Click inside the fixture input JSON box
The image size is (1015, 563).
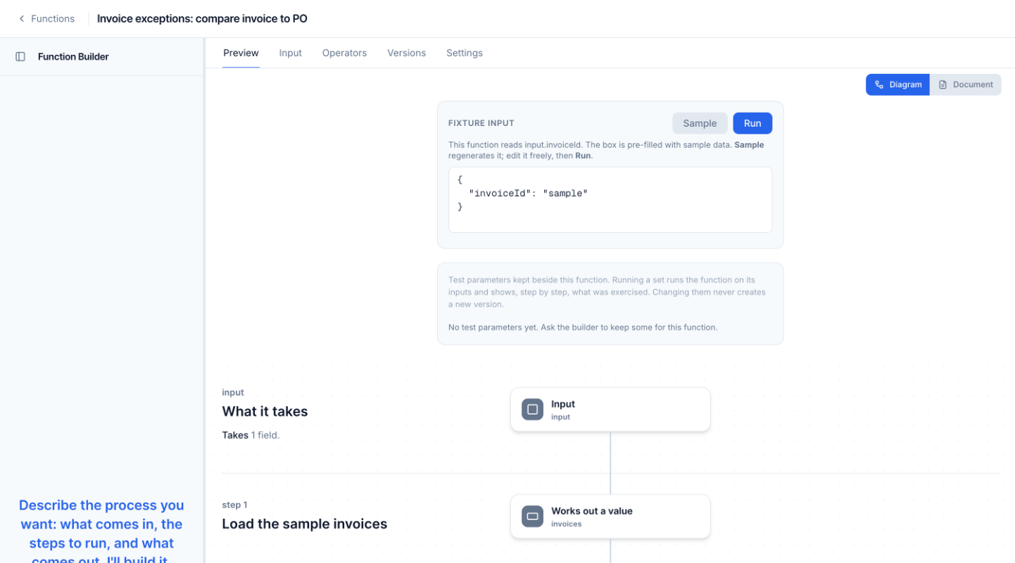tap(610, 200)
